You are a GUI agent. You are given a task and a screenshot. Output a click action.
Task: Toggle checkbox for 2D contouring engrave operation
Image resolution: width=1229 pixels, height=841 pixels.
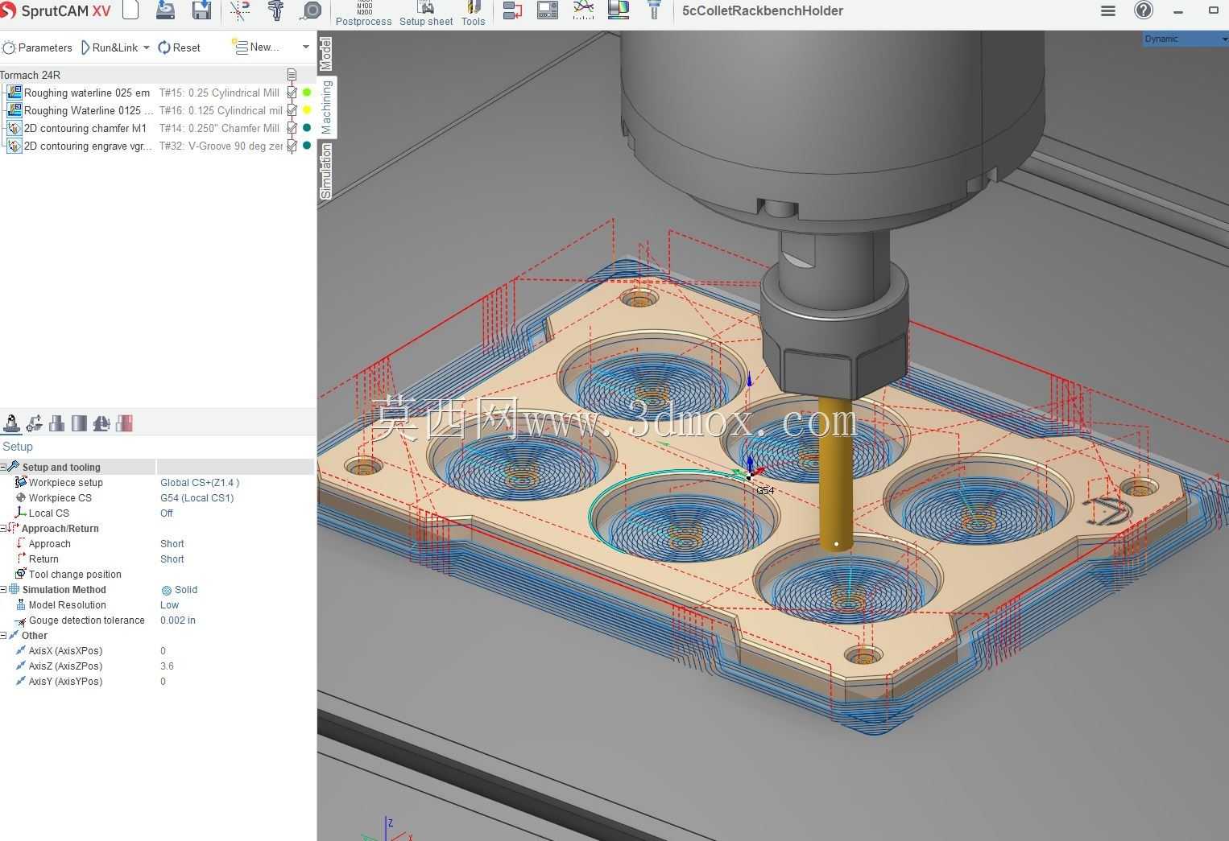pyautogui.click(x=292, y=146)
